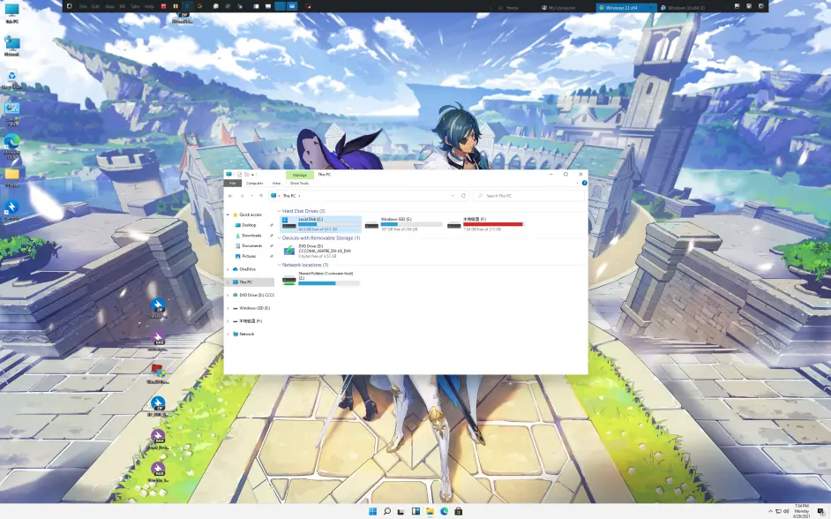Launch Microsoft Edge from the desktop
Viewport: 831px width, 519px height.
[x=11, y=146]
